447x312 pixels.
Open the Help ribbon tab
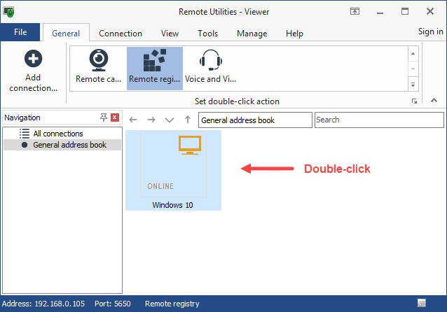pyautogui.click(x=294, y=34)
